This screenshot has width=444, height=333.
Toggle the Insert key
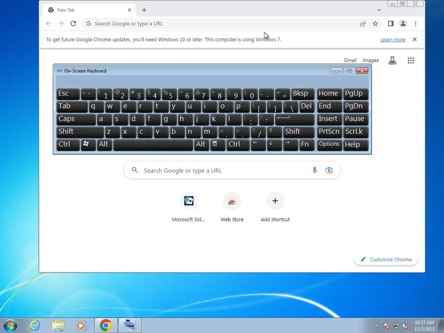tap(330, 120)
